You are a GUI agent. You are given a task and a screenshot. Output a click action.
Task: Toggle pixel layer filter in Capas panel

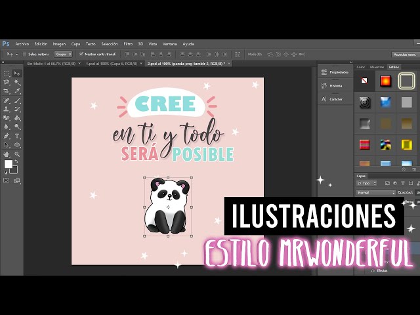point(387,184)
